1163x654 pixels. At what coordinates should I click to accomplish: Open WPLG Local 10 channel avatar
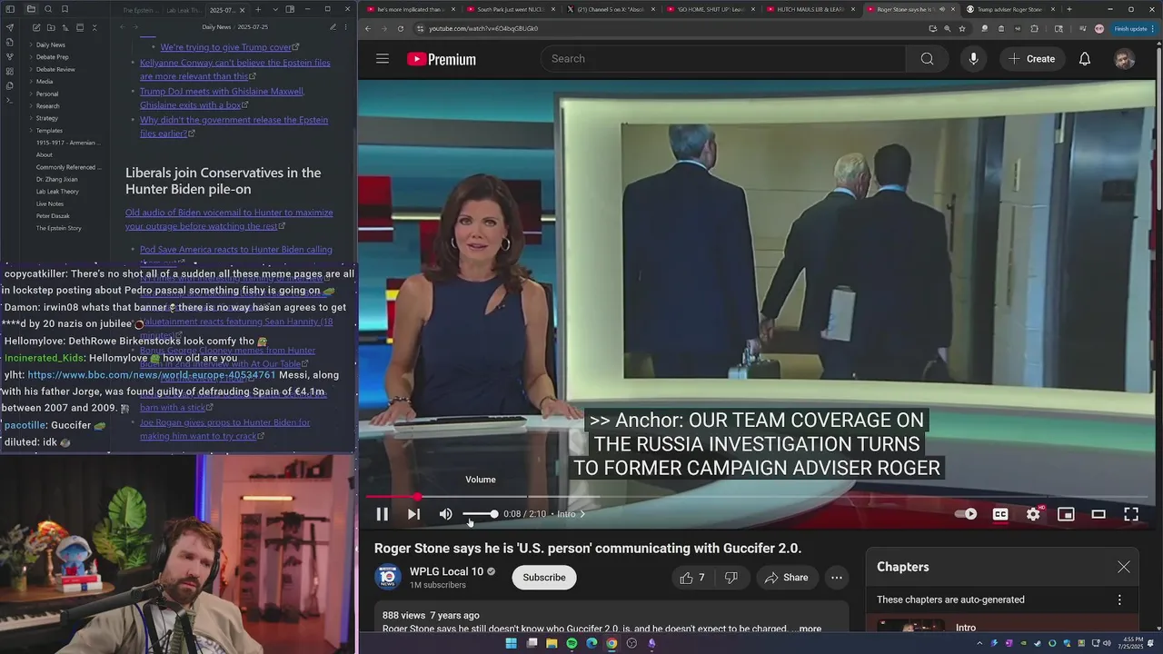coord(388,578)
